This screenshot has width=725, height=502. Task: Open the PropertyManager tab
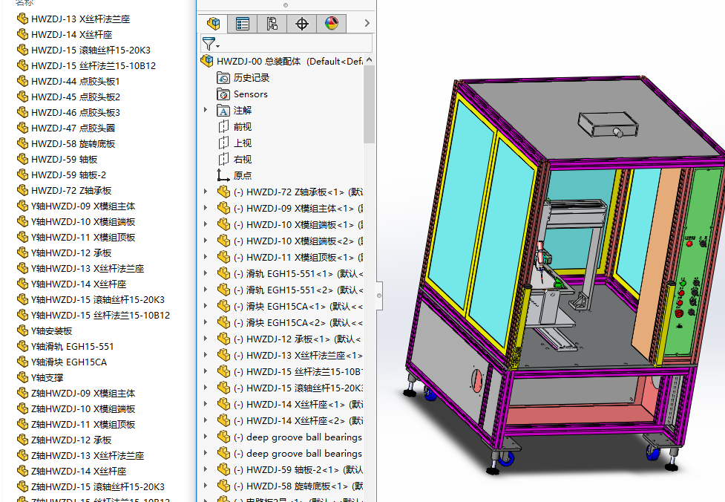243,24
